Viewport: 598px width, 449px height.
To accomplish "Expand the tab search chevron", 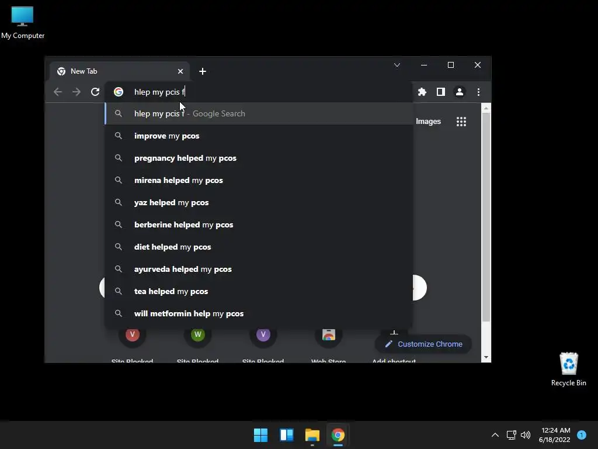I will pyautogui.click(x=397, y=65).
